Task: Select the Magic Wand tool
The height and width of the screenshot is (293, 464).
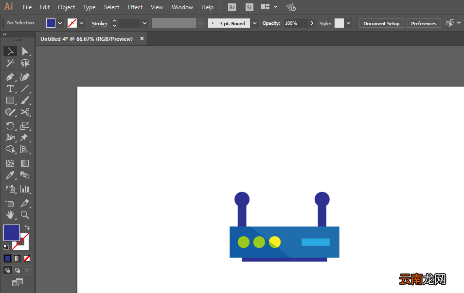Action: point(10,63)
